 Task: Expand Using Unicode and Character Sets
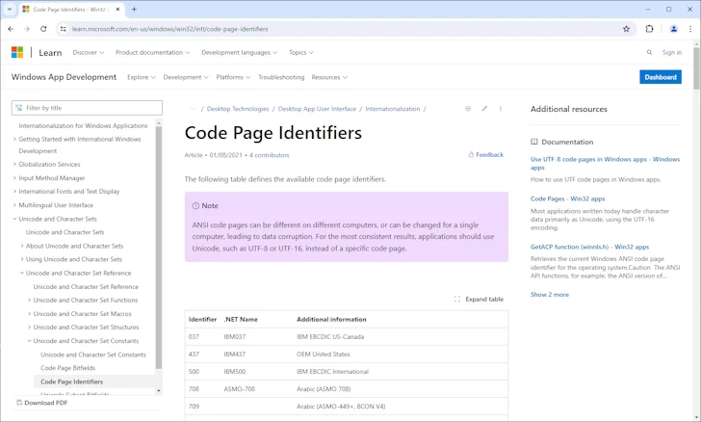click(22, 259)
